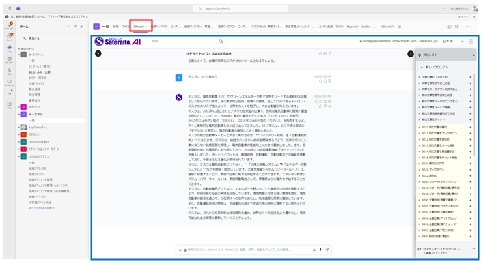This screenshot has width=483, height=266.
Task: Copy the Tesla AI response text
Action: click(x=325, y=101)
